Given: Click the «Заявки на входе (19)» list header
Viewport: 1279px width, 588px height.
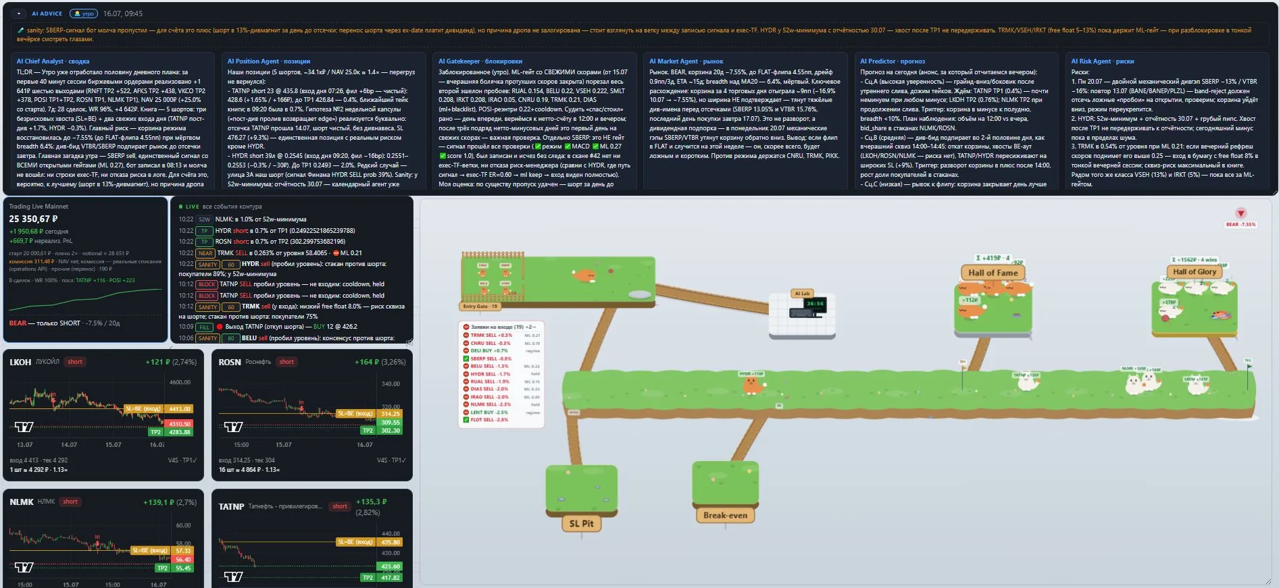Looking at the screenshot, I should pos(500,327).
